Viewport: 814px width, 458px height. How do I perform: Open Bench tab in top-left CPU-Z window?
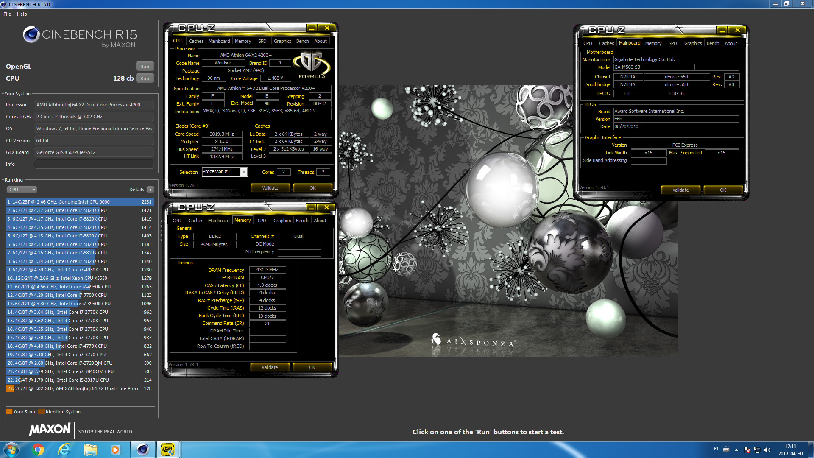[302, 41]
